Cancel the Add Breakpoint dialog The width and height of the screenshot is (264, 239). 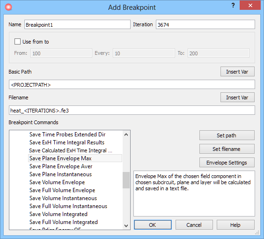pos(194,224)
